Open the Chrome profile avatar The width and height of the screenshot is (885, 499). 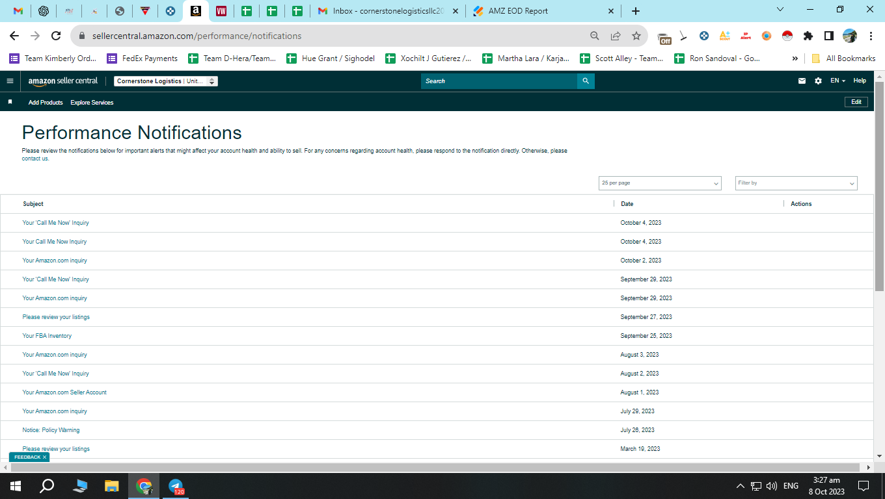[849, 36]
